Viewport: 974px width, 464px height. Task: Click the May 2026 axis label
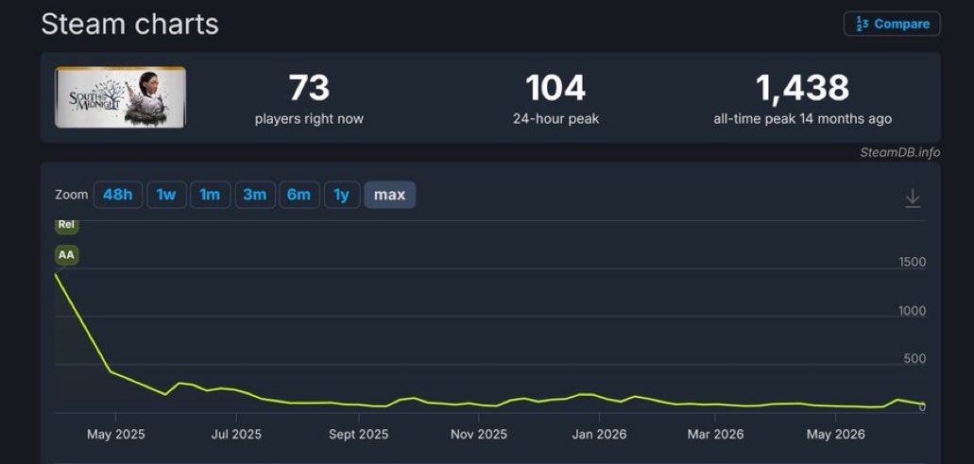[835, 434]
